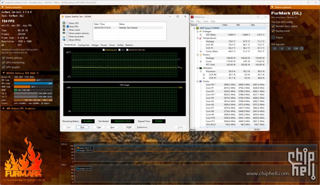Click the Save button in AIDA64
The image size is (320, 185).
pos(112,127)
